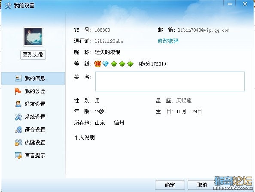Viewport: 255px width, 192px height.
Task: Click the blue diamond level icon
Action: (x=106, y=64)
